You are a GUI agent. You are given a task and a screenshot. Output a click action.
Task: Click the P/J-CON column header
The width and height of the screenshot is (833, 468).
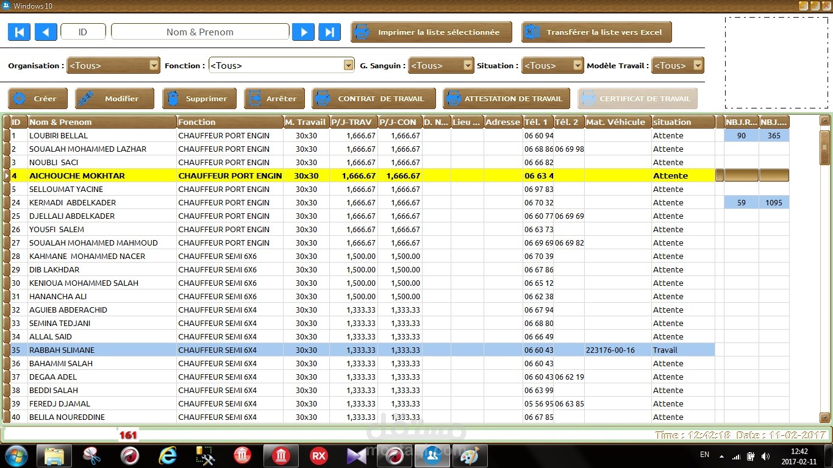pos(400,122)
